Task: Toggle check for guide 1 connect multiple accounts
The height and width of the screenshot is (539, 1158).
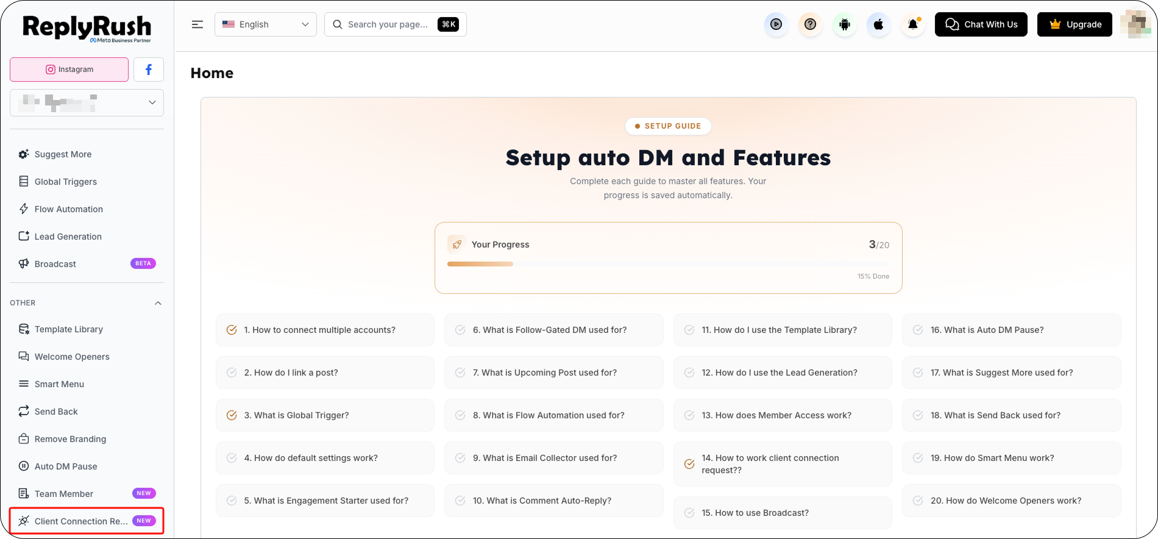Action: 232,330
